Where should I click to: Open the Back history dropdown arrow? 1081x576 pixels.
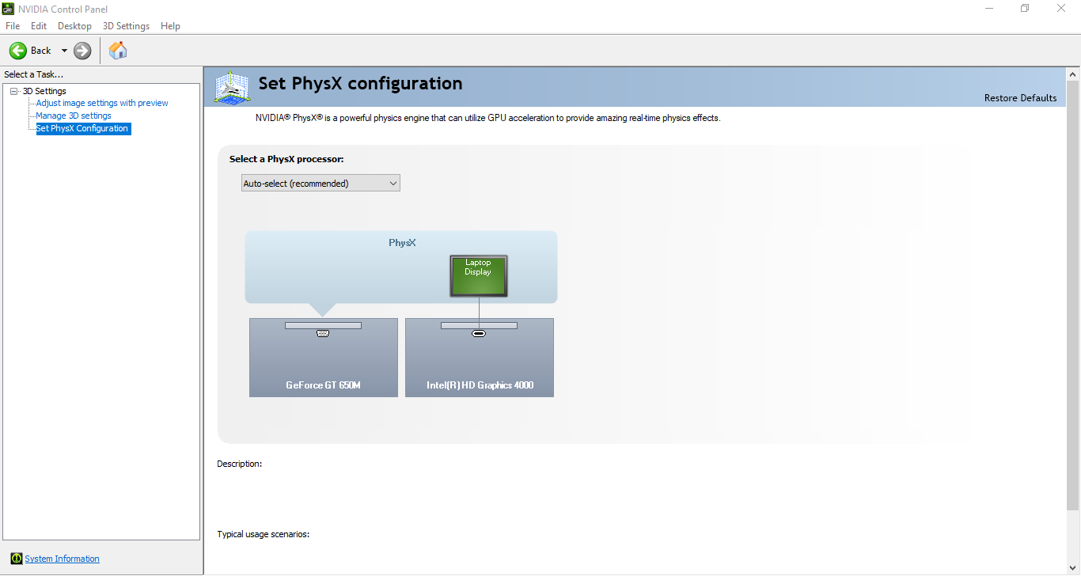pos(64,51)
